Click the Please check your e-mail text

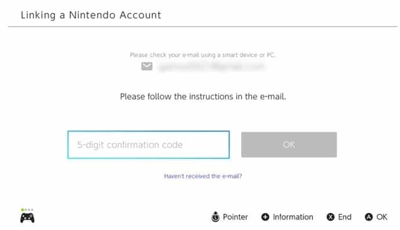pyautogui.click(x=202, y=55)
